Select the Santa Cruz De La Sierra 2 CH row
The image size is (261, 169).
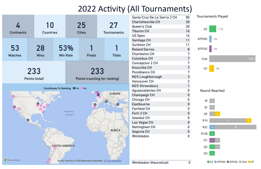pos(161,18)
